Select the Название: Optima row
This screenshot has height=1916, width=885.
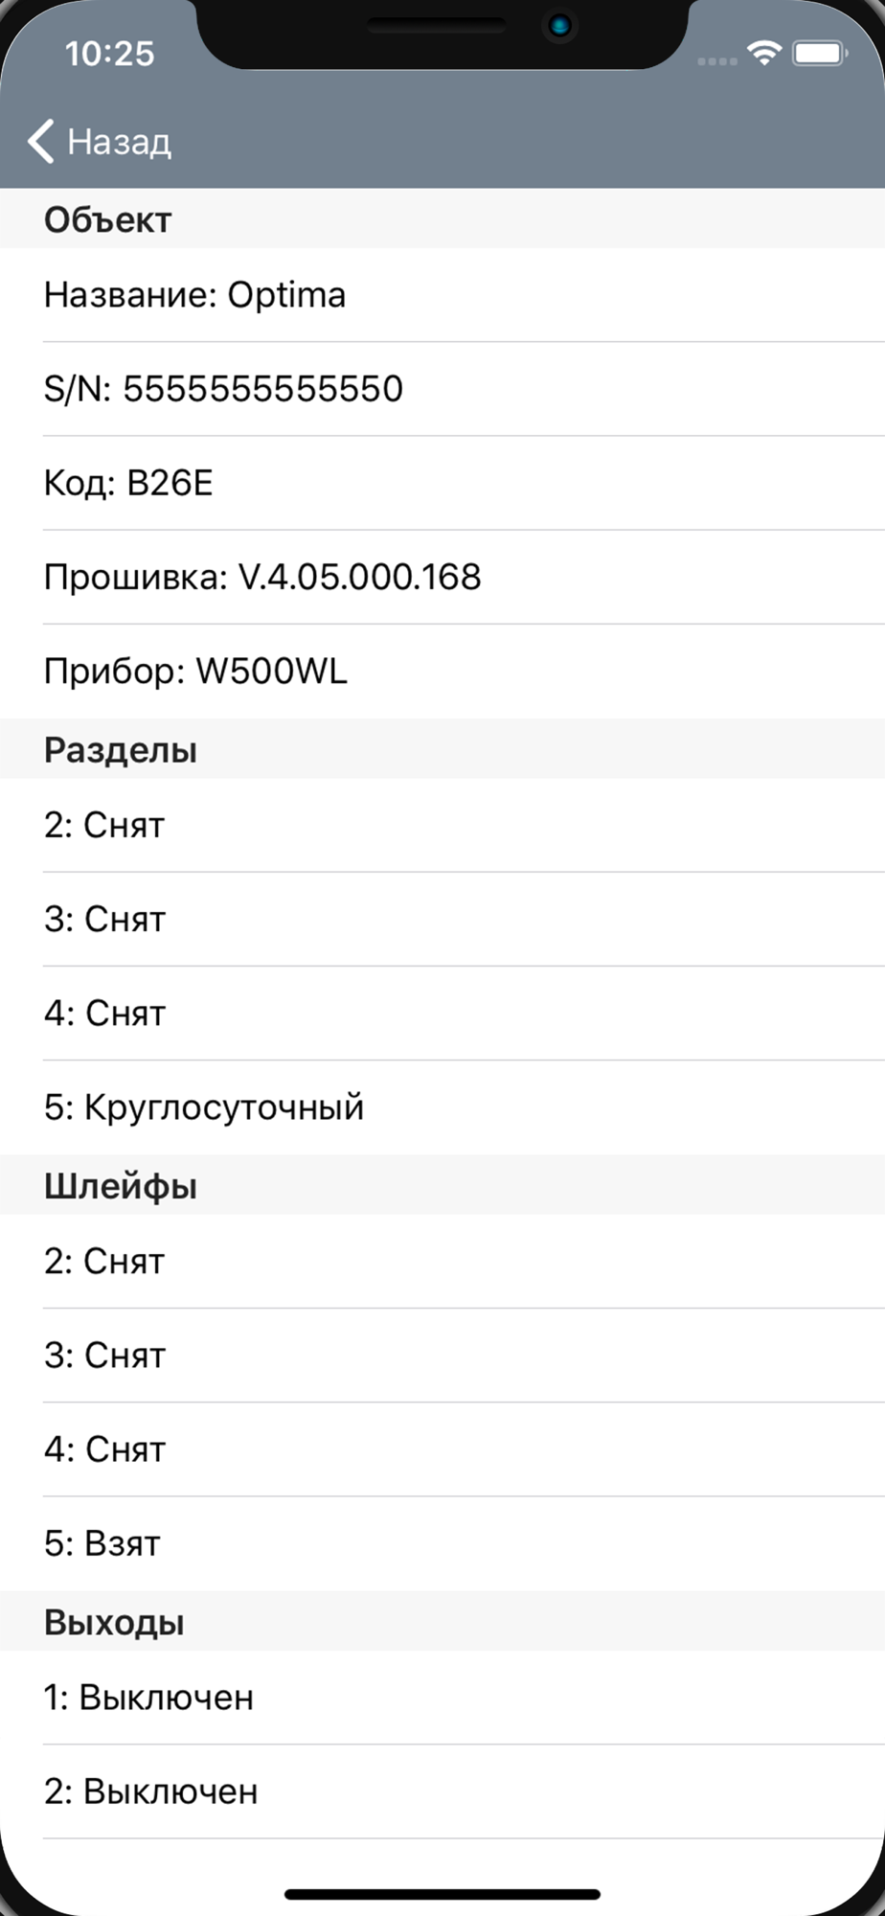tap(442, 295)
